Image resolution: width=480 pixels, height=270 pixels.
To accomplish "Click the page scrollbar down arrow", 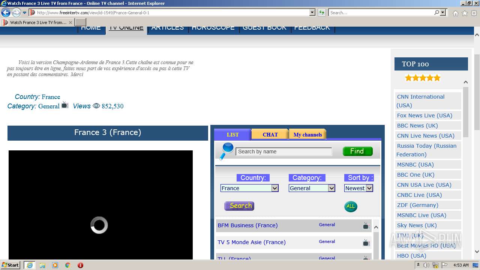I will pos(477,252).
